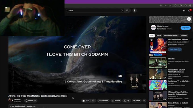The width and height of the screenshot is (193, 108).
Task: Open the ad info icon on the banner
Action: pyautogui.click(x=189, y=19)
